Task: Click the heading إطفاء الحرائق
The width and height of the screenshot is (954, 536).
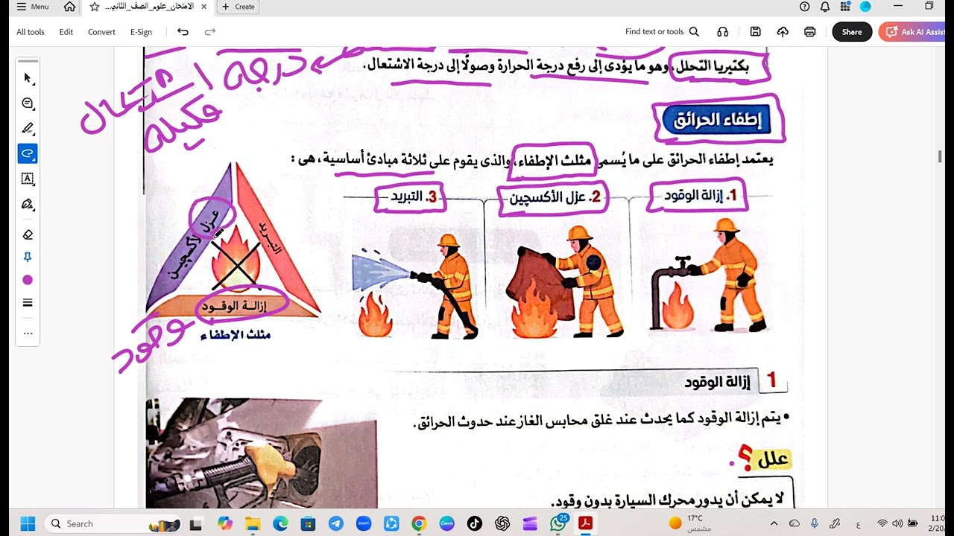Action: tap(718, 121)
